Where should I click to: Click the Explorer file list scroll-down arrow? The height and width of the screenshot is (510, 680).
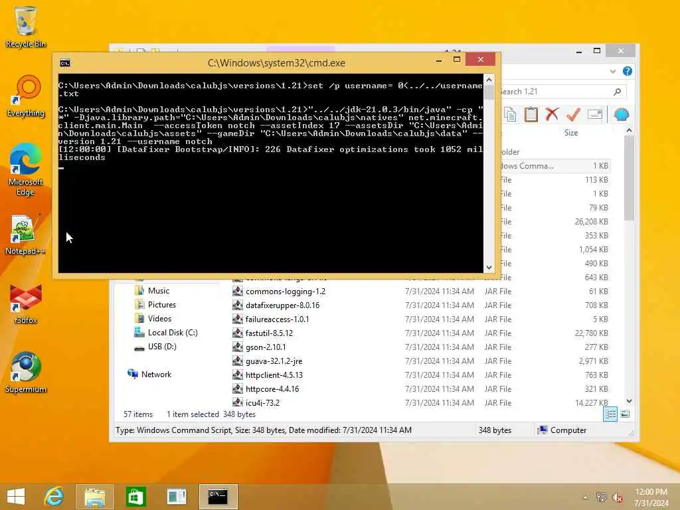tap(630, 401)
